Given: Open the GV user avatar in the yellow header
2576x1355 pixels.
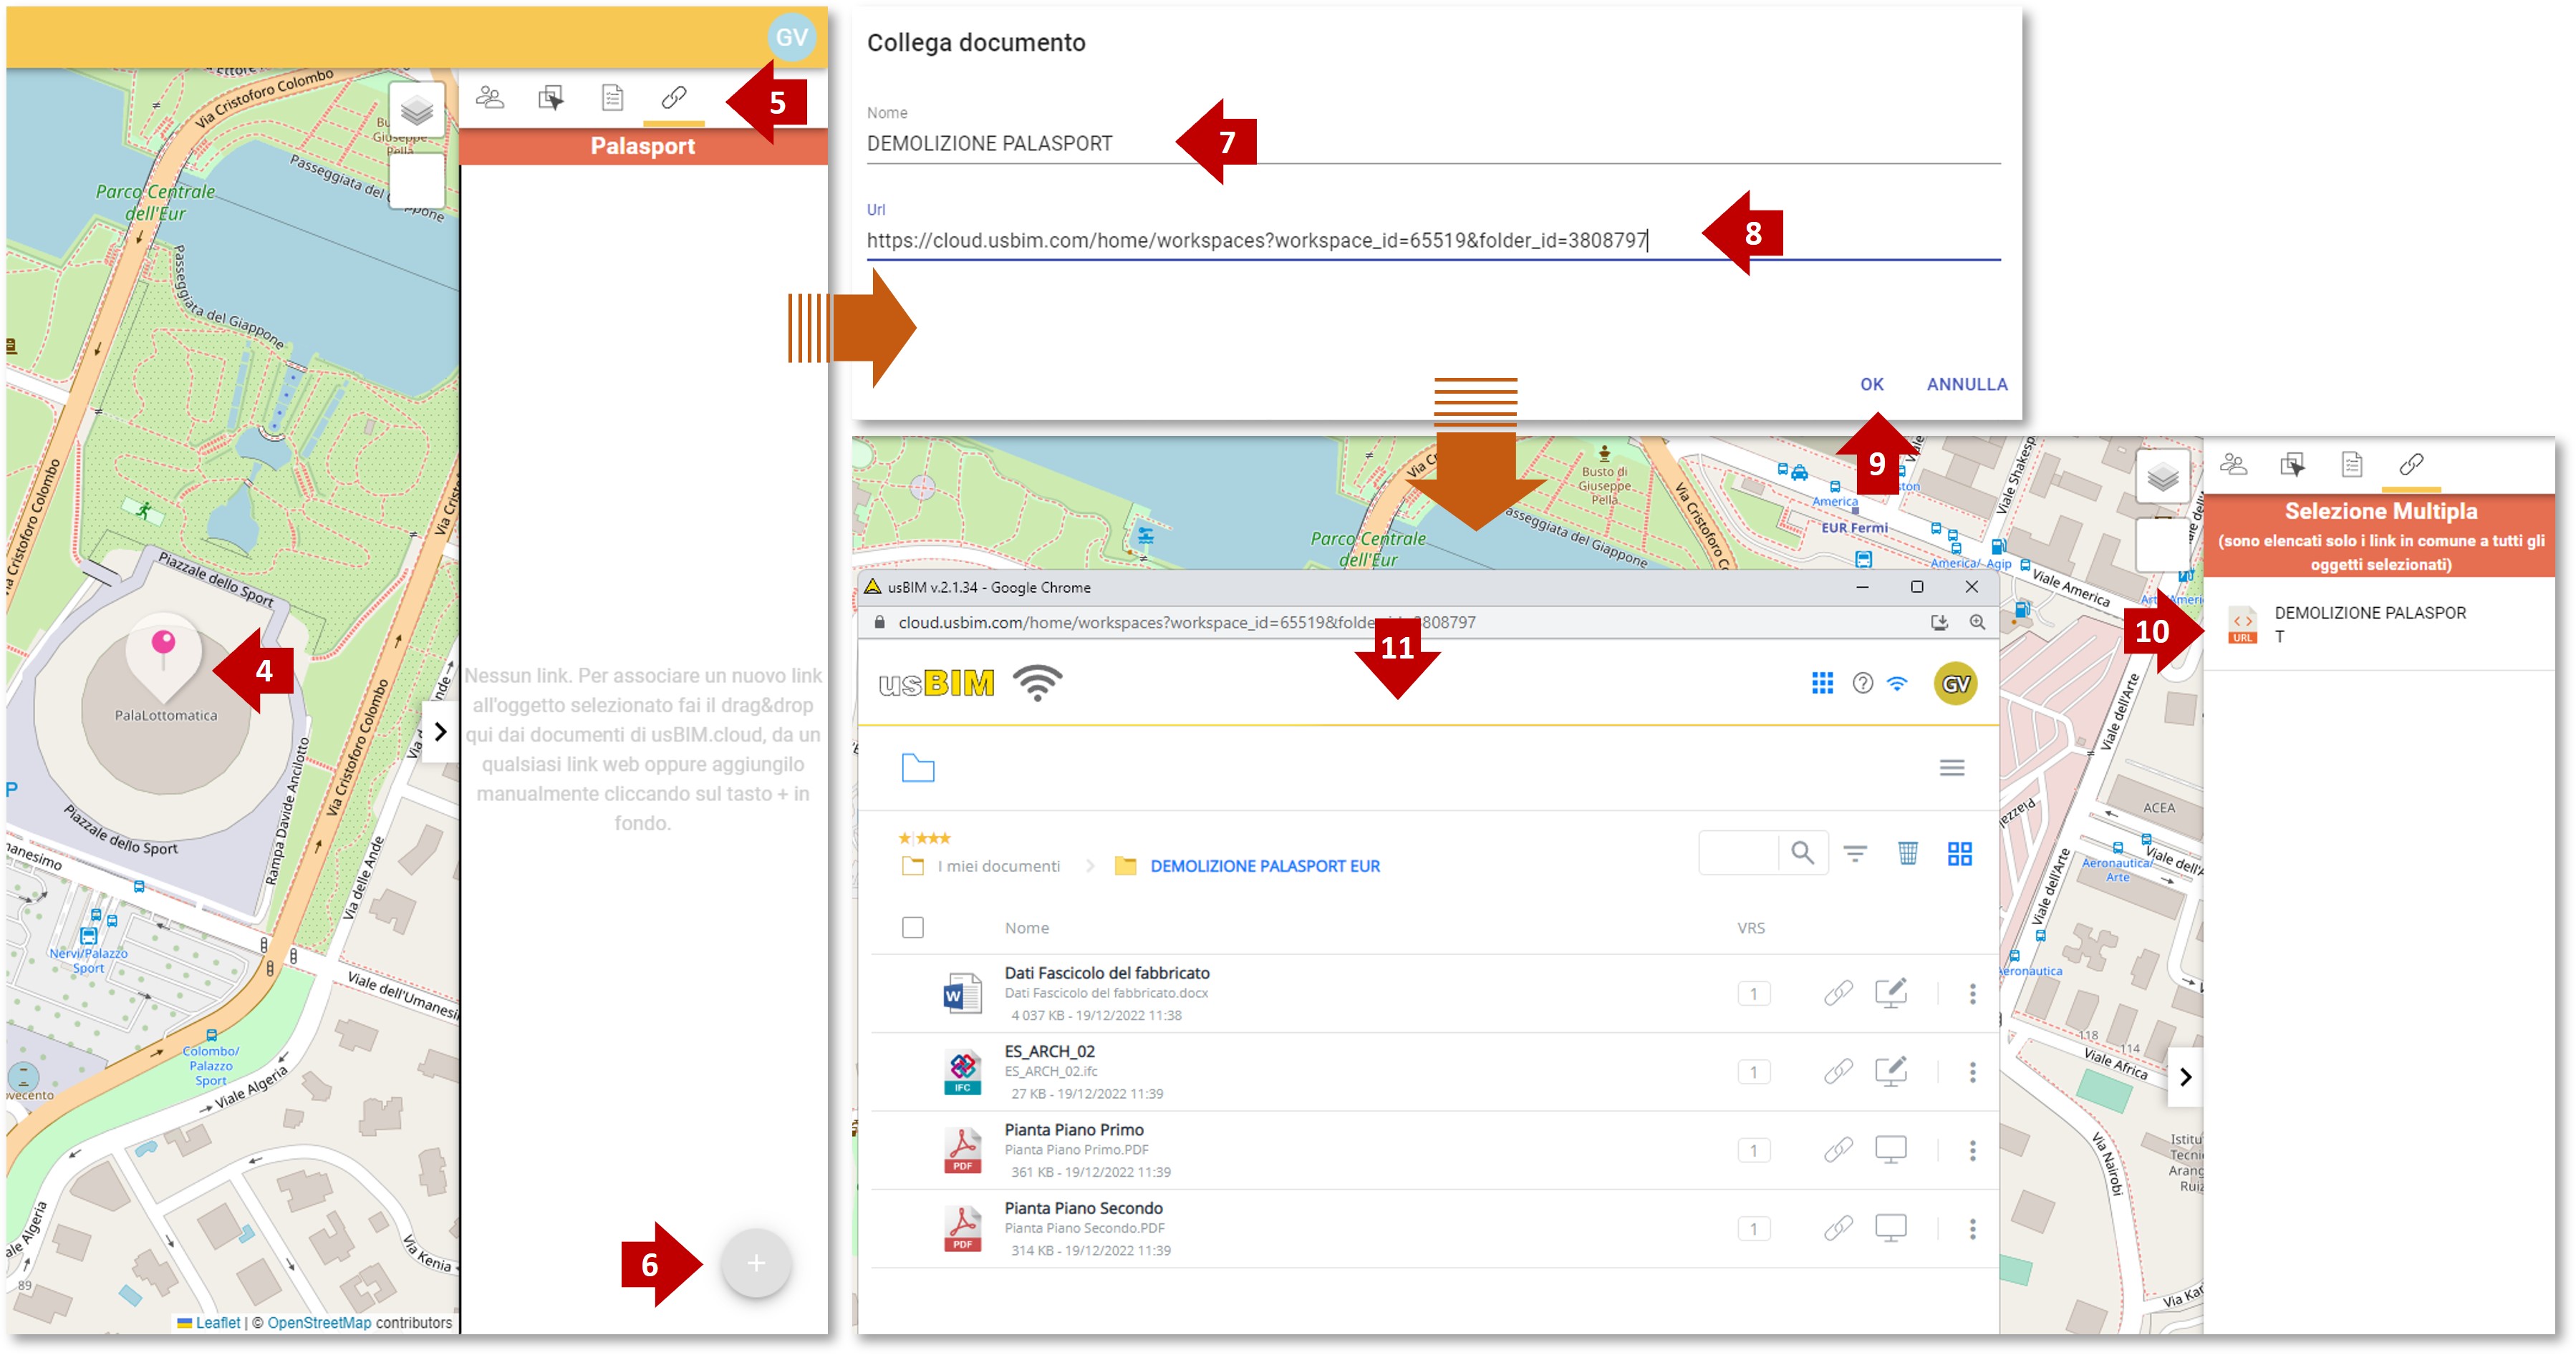Looking at the screenshot, I should [x=791, y=38].
